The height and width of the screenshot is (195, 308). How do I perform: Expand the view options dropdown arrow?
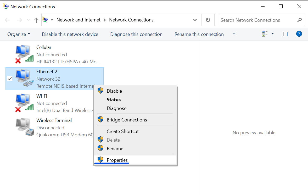tap(272, 34)
